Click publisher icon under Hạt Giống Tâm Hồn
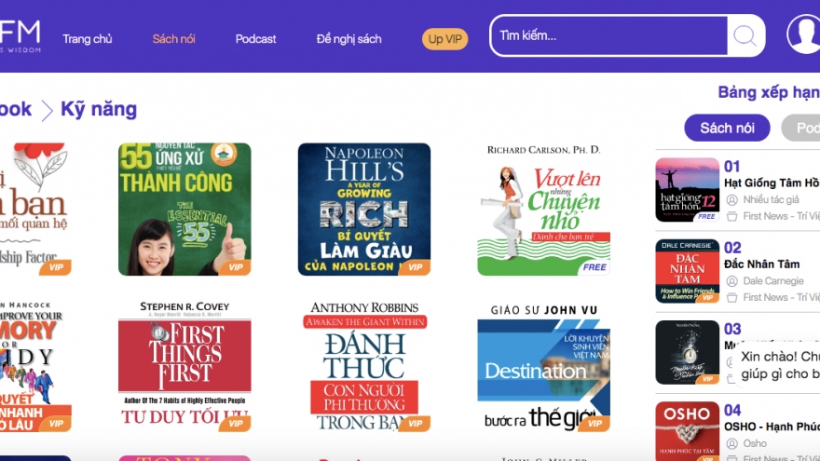820x461 pixels. [731, 216]
